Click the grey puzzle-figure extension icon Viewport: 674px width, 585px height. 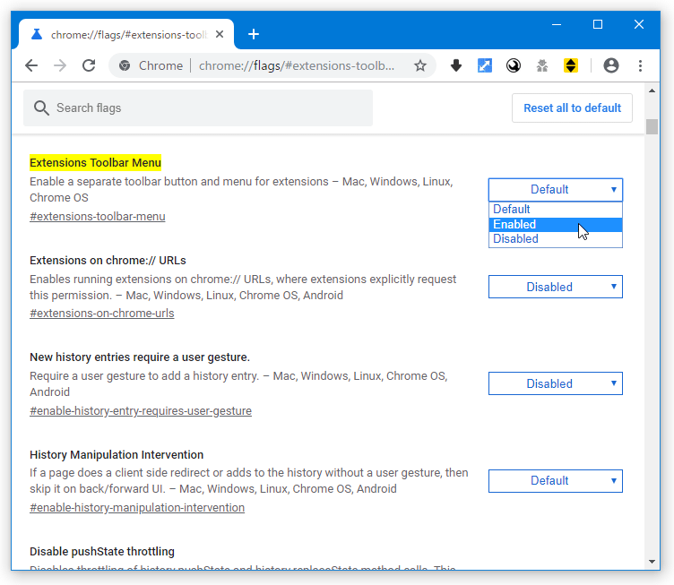542,65
